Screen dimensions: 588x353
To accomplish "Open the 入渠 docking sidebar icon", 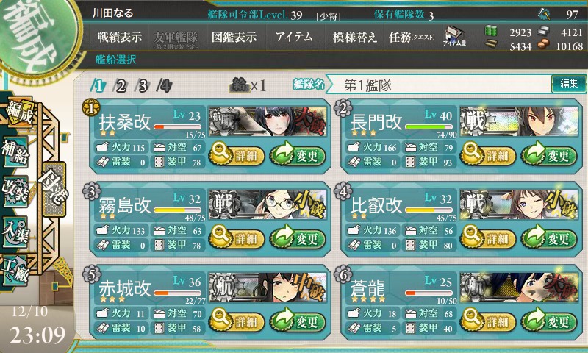I will [15, 232].
